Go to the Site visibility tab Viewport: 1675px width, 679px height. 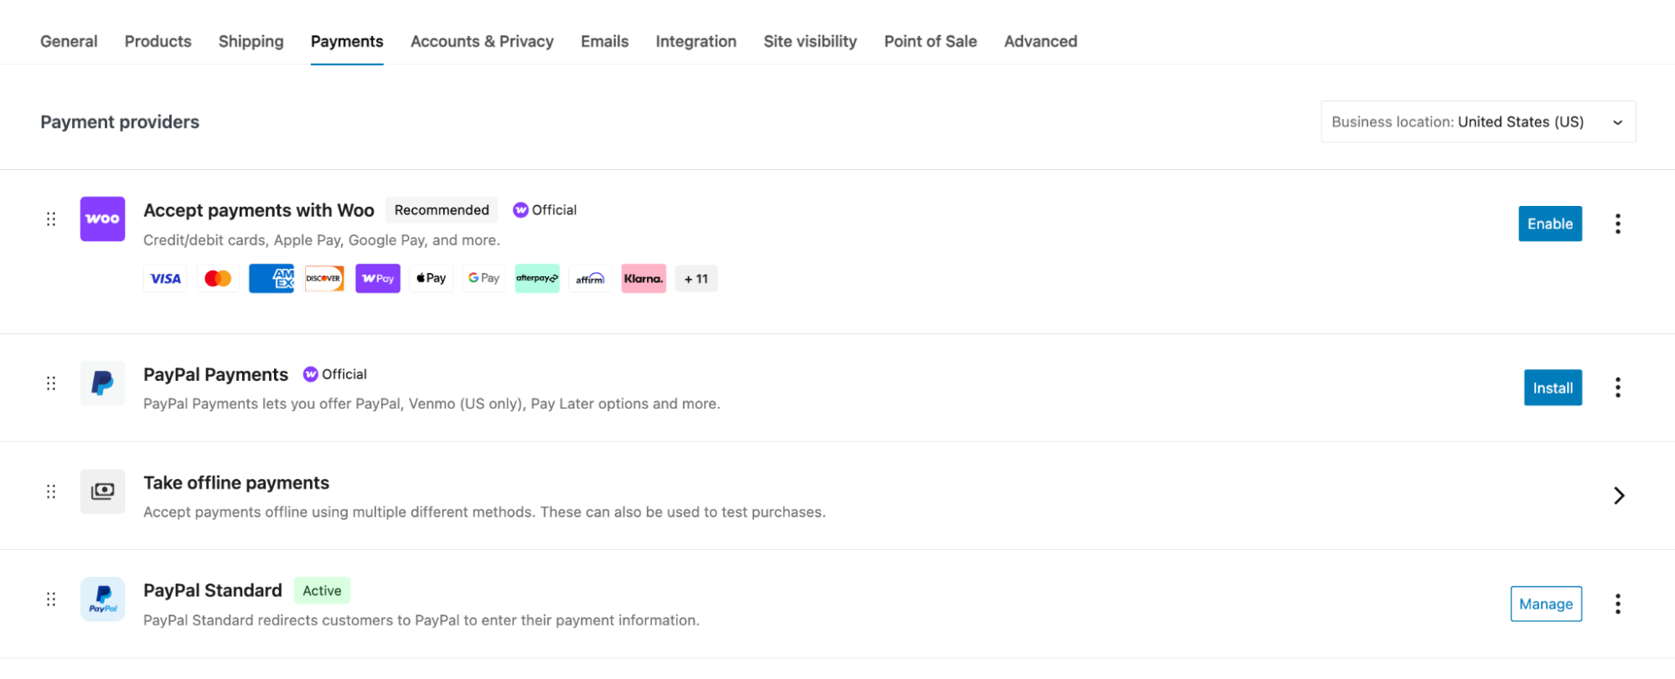tap(810, 41)
